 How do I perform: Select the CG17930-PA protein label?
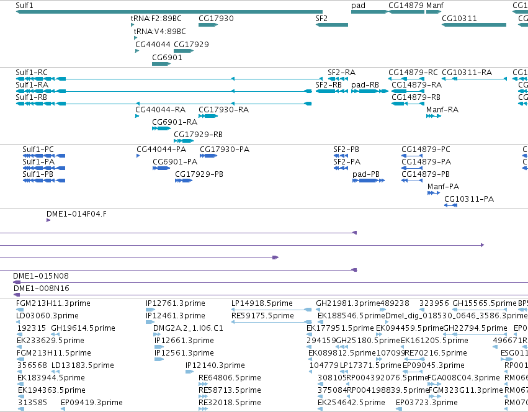[x=225, y=150]
